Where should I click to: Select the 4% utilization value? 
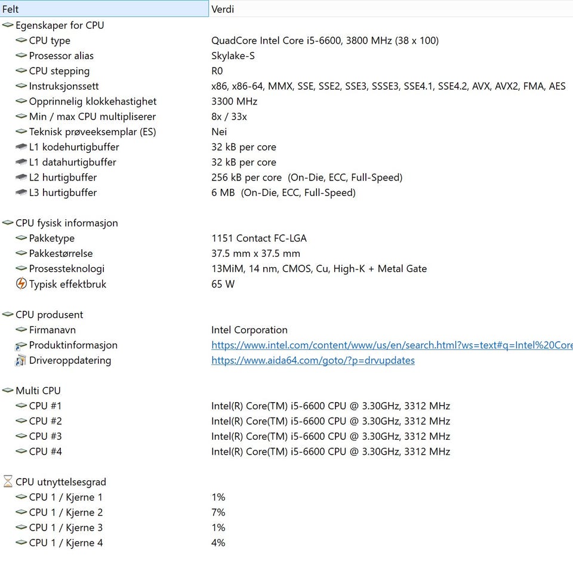click(x=218, y=542)
